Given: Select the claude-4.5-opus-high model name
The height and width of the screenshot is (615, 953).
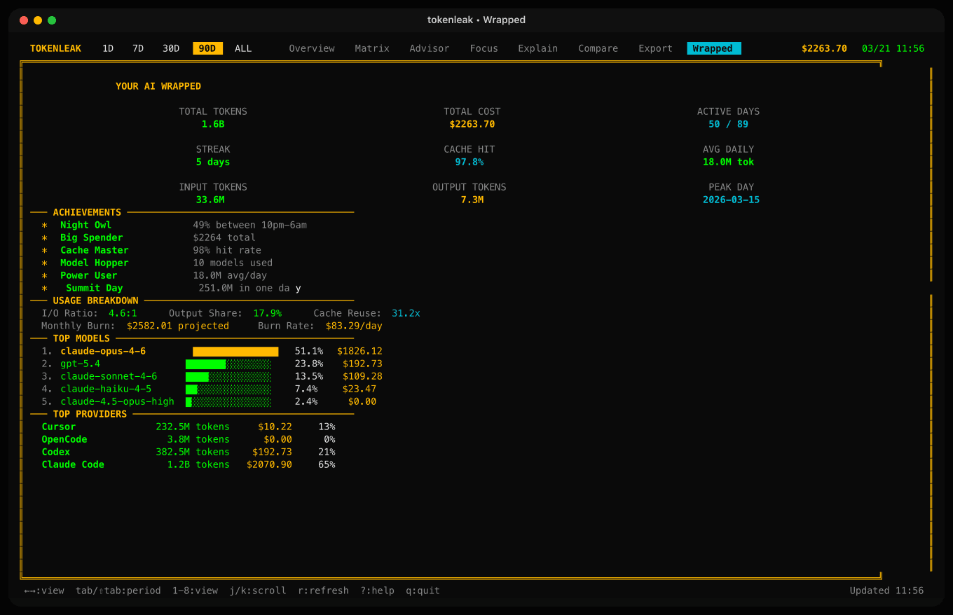Looking at the screenshot, I should coord(118,401).
